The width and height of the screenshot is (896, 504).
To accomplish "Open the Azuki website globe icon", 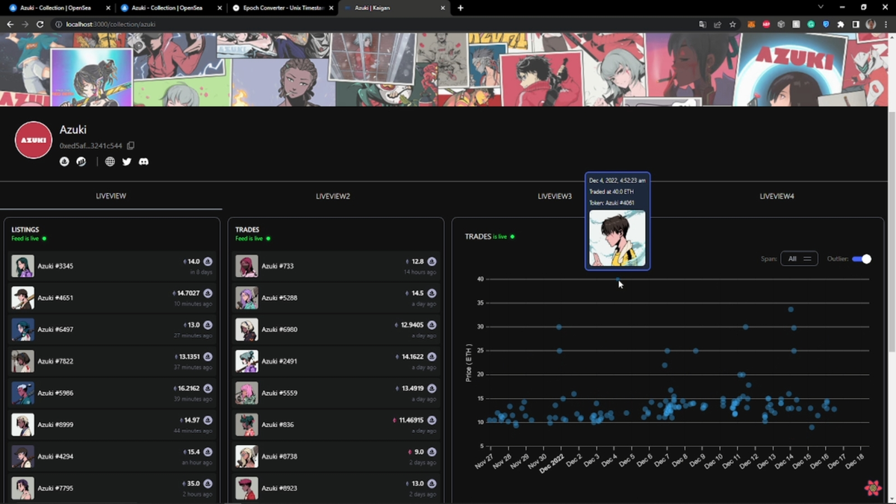I will click(110, 161).
